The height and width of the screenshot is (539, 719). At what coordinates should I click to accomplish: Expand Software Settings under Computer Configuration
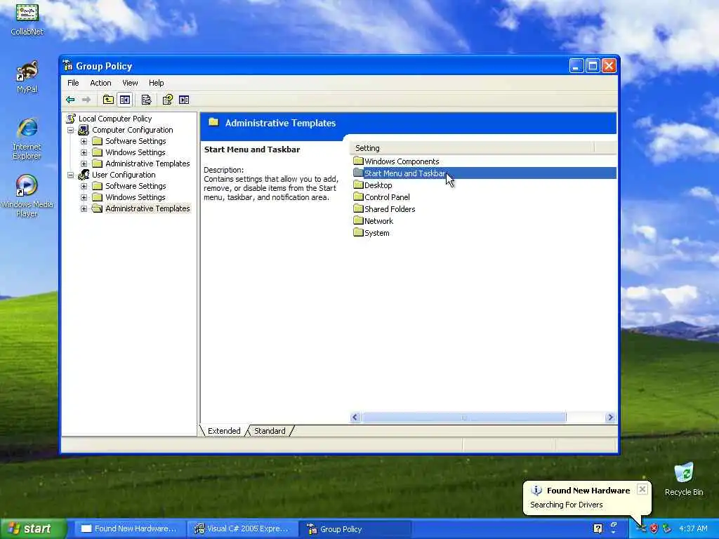pos(84,141)
